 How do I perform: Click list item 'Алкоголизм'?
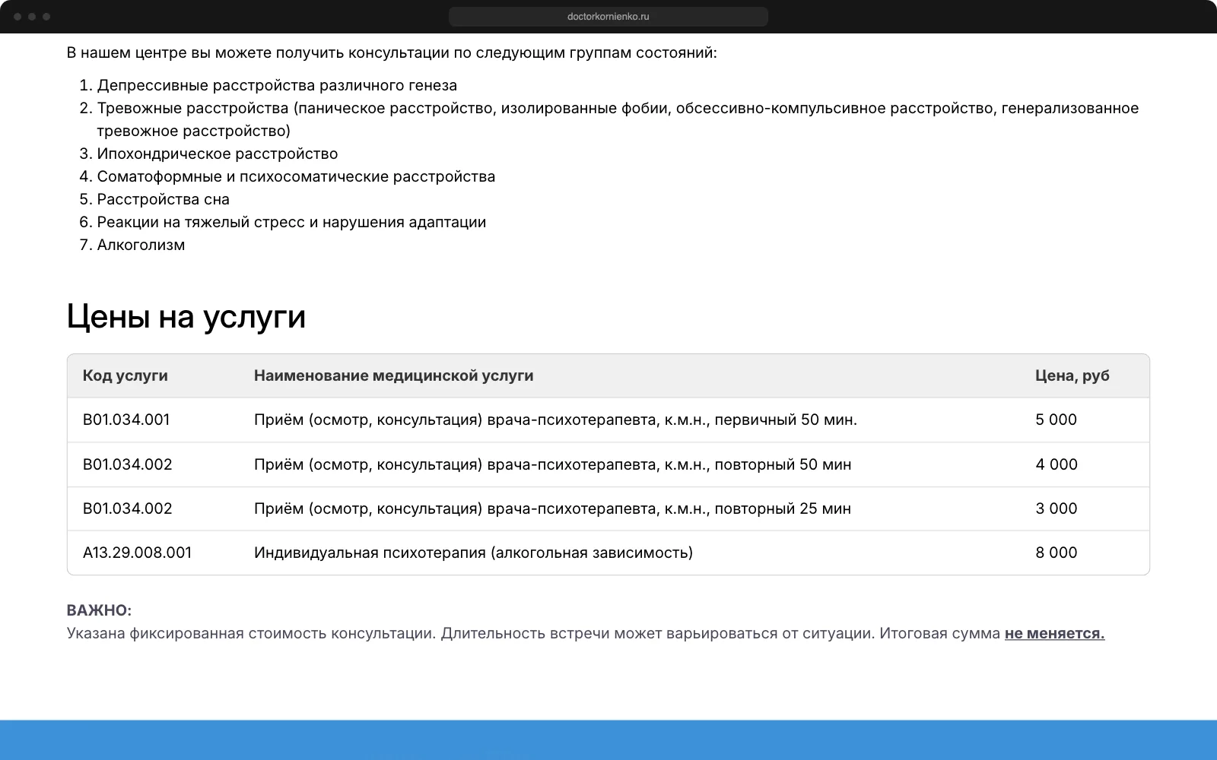(141, 245)
